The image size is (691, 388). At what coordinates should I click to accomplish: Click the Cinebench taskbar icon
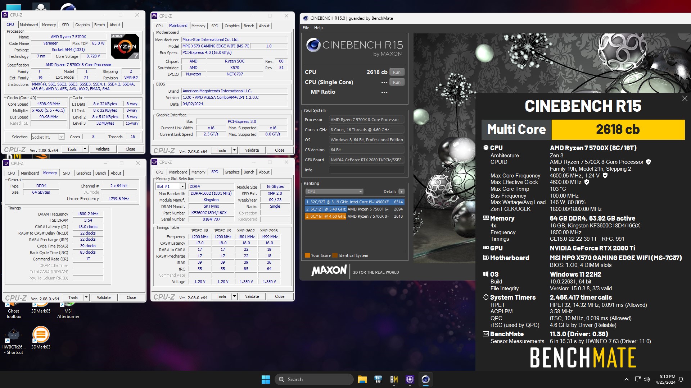(425, 379)
